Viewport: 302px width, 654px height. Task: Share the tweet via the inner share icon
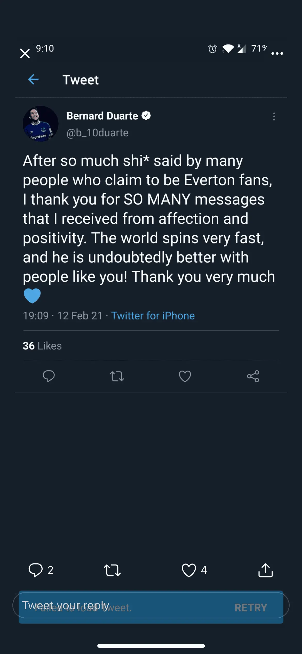(253, 376)
